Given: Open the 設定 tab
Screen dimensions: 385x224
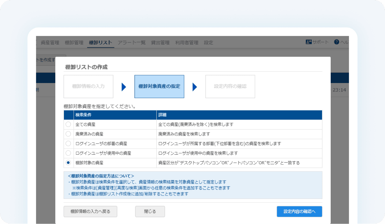Looking at the screenshot, I should point(208,43).
